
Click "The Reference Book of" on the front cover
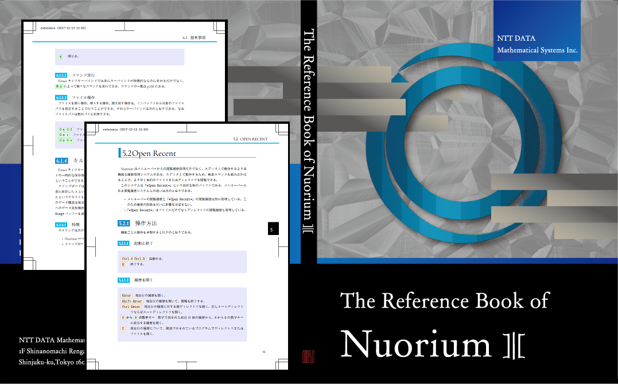coord(445,301)
